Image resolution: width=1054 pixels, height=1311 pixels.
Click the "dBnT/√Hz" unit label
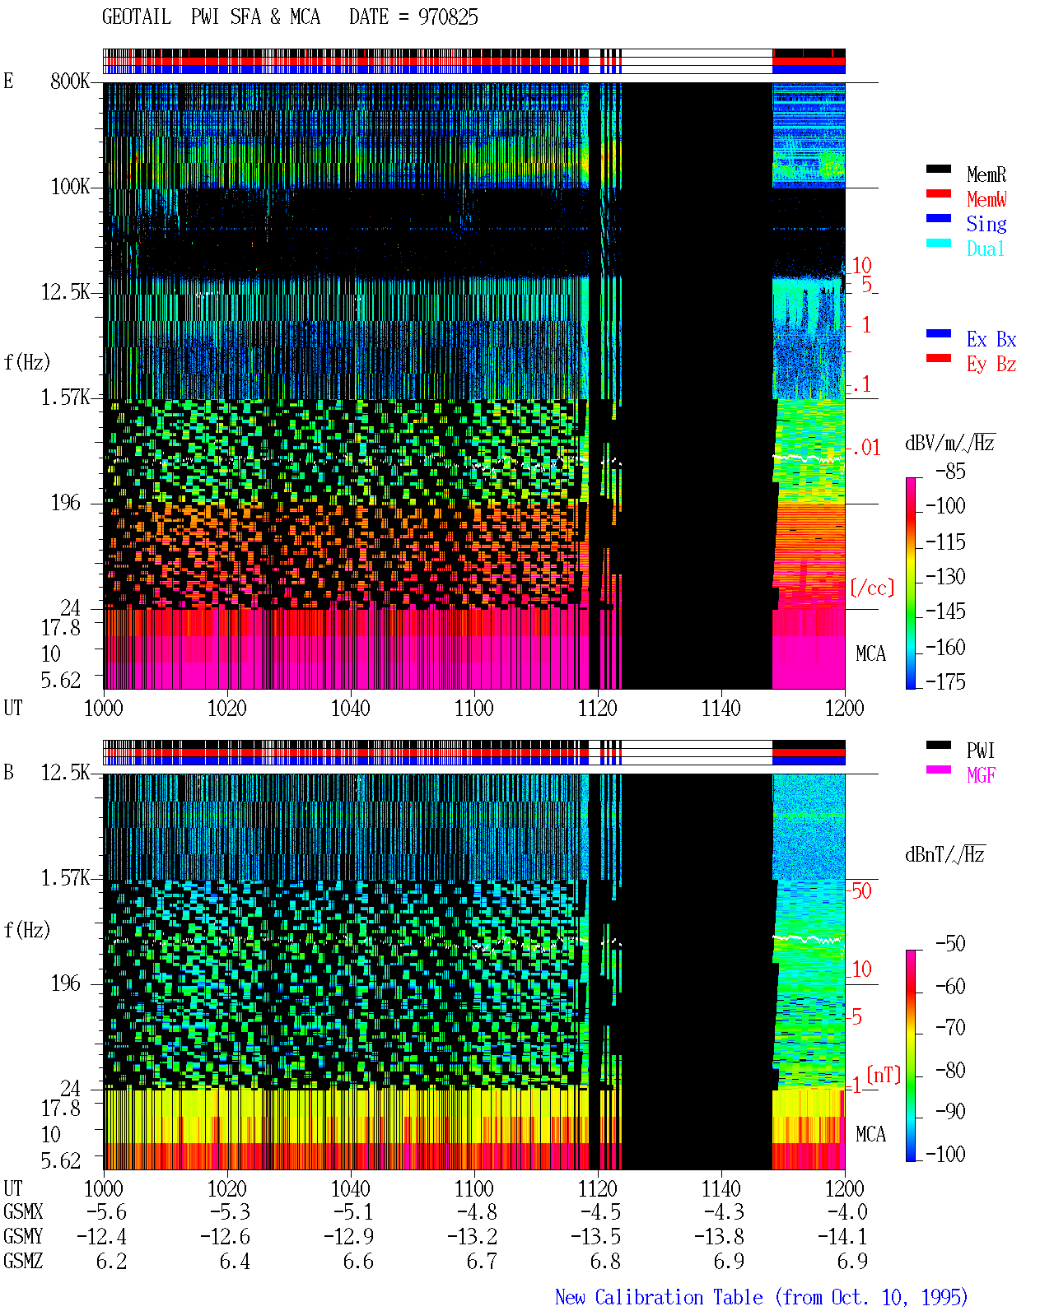tap(945, 854)
